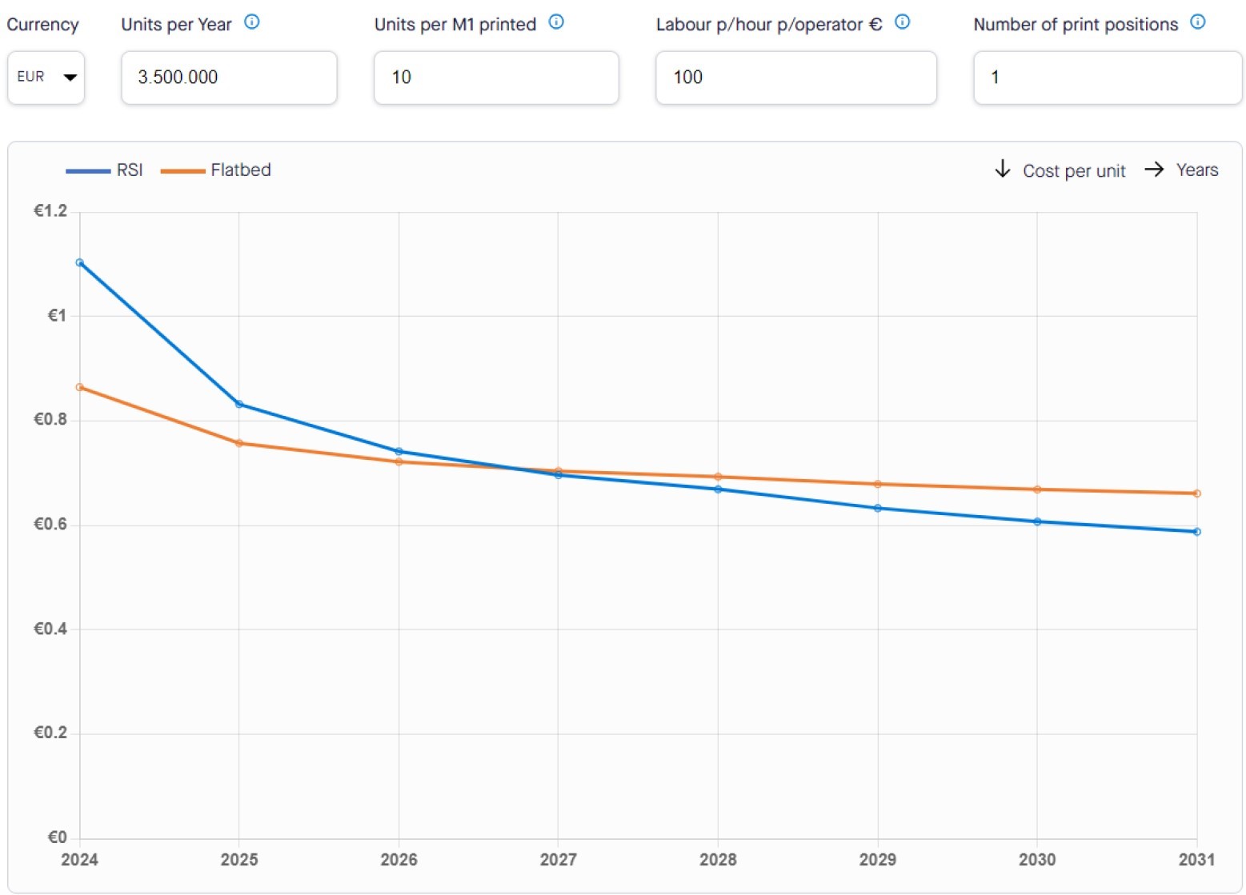Select the Number of print positions field
Screen dimensions: 1246x895
[x=1107, y=78]
